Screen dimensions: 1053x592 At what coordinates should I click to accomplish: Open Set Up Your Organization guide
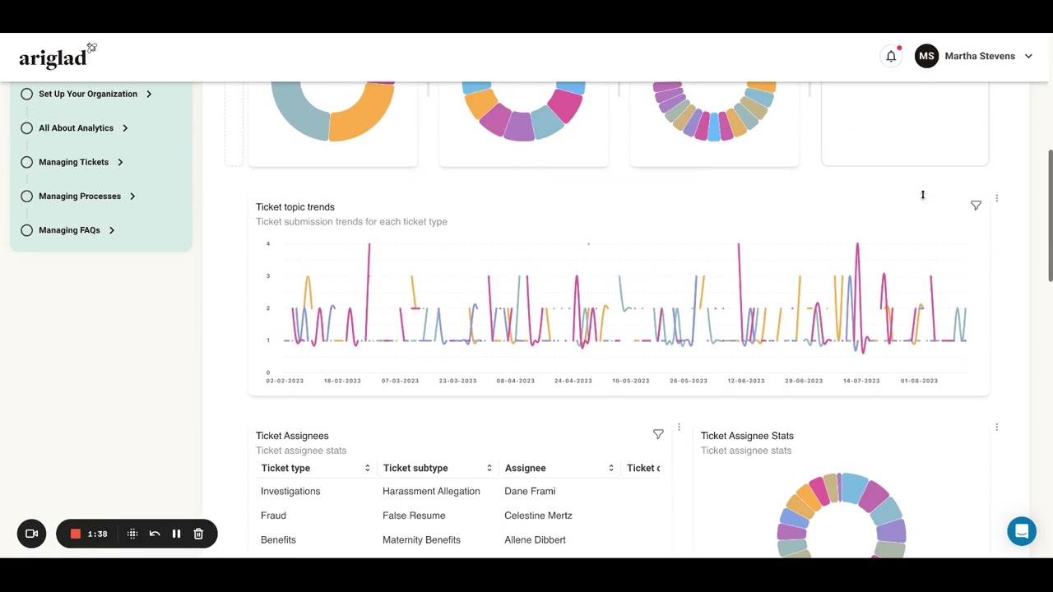pos(88,94)
